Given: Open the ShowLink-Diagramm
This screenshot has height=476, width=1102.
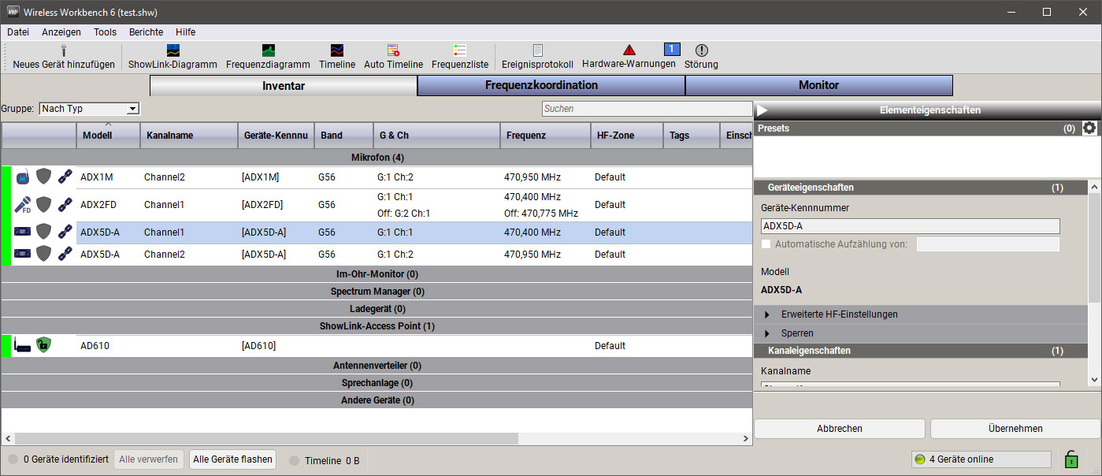Looking at the screenshot, I should point(173,51).
